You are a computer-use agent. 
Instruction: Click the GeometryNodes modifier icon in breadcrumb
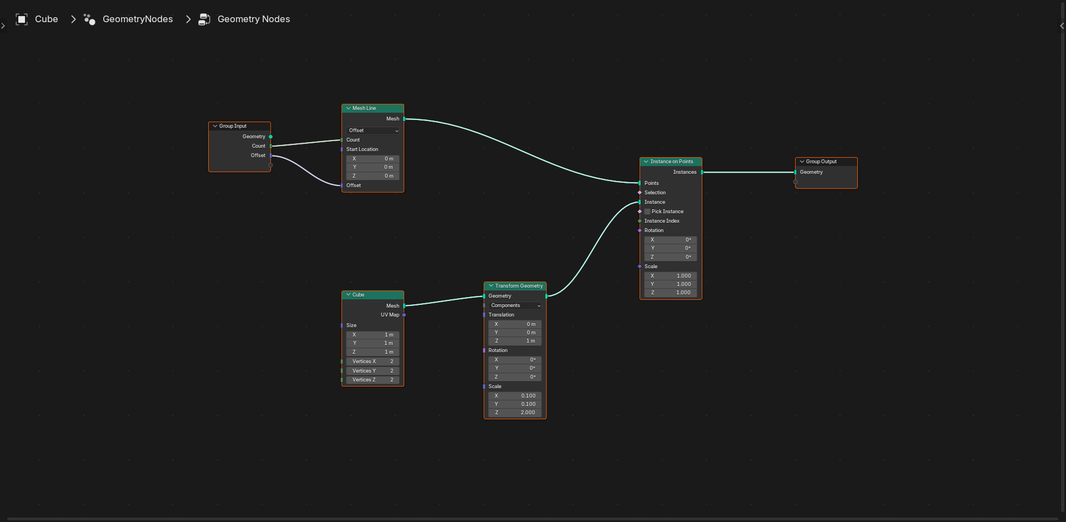pos(89,19)
